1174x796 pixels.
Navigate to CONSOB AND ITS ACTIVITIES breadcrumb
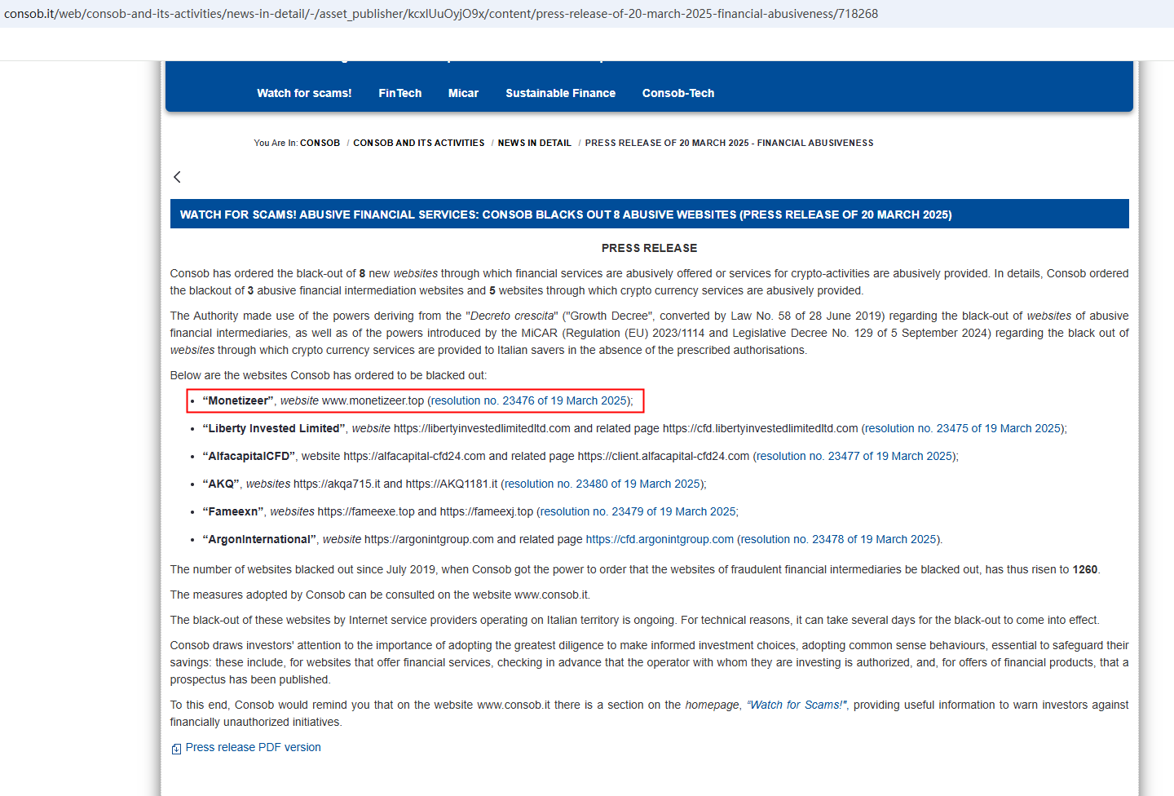click(419, 143)
